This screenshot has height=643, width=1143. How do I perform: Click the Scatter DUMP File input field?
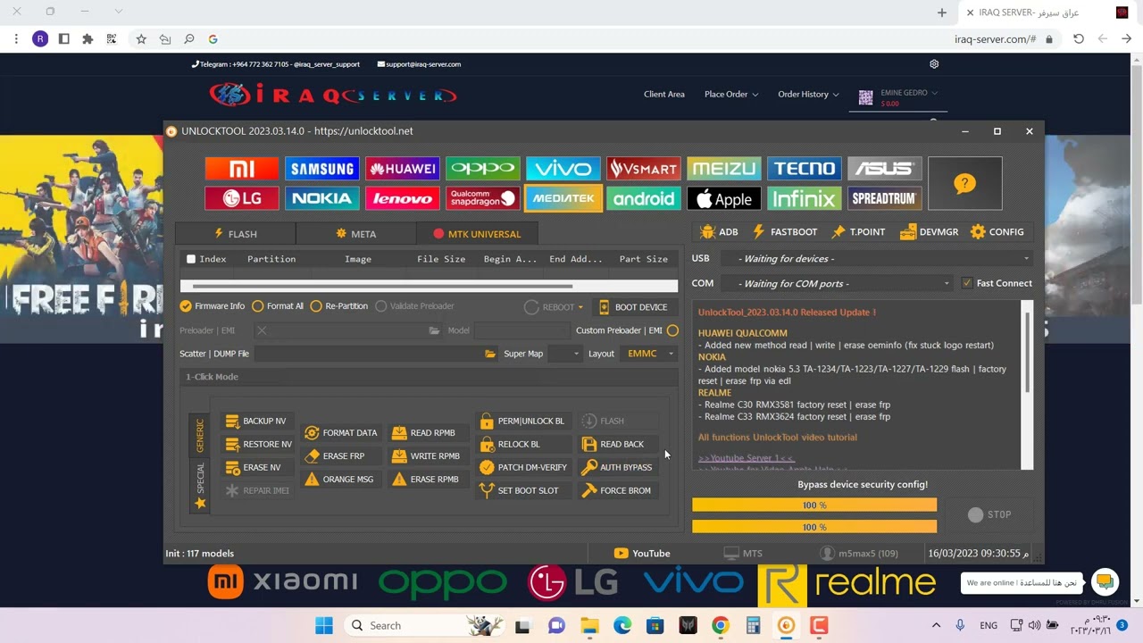369,354
